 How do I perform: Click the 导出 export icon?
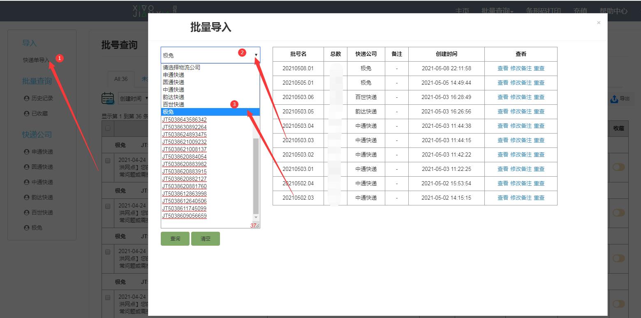pyautogui.click(x=614, y=98)
